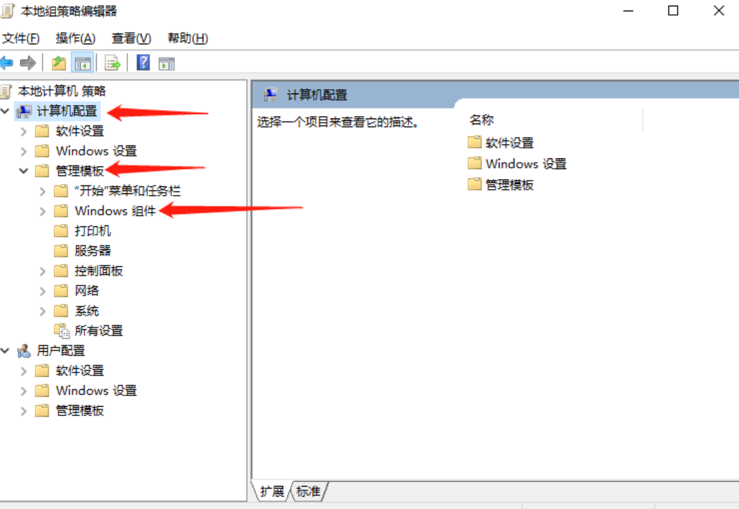Expand the 系统 folder node
Viewport: 739px width, 509px height.
(x=42, y=311)
